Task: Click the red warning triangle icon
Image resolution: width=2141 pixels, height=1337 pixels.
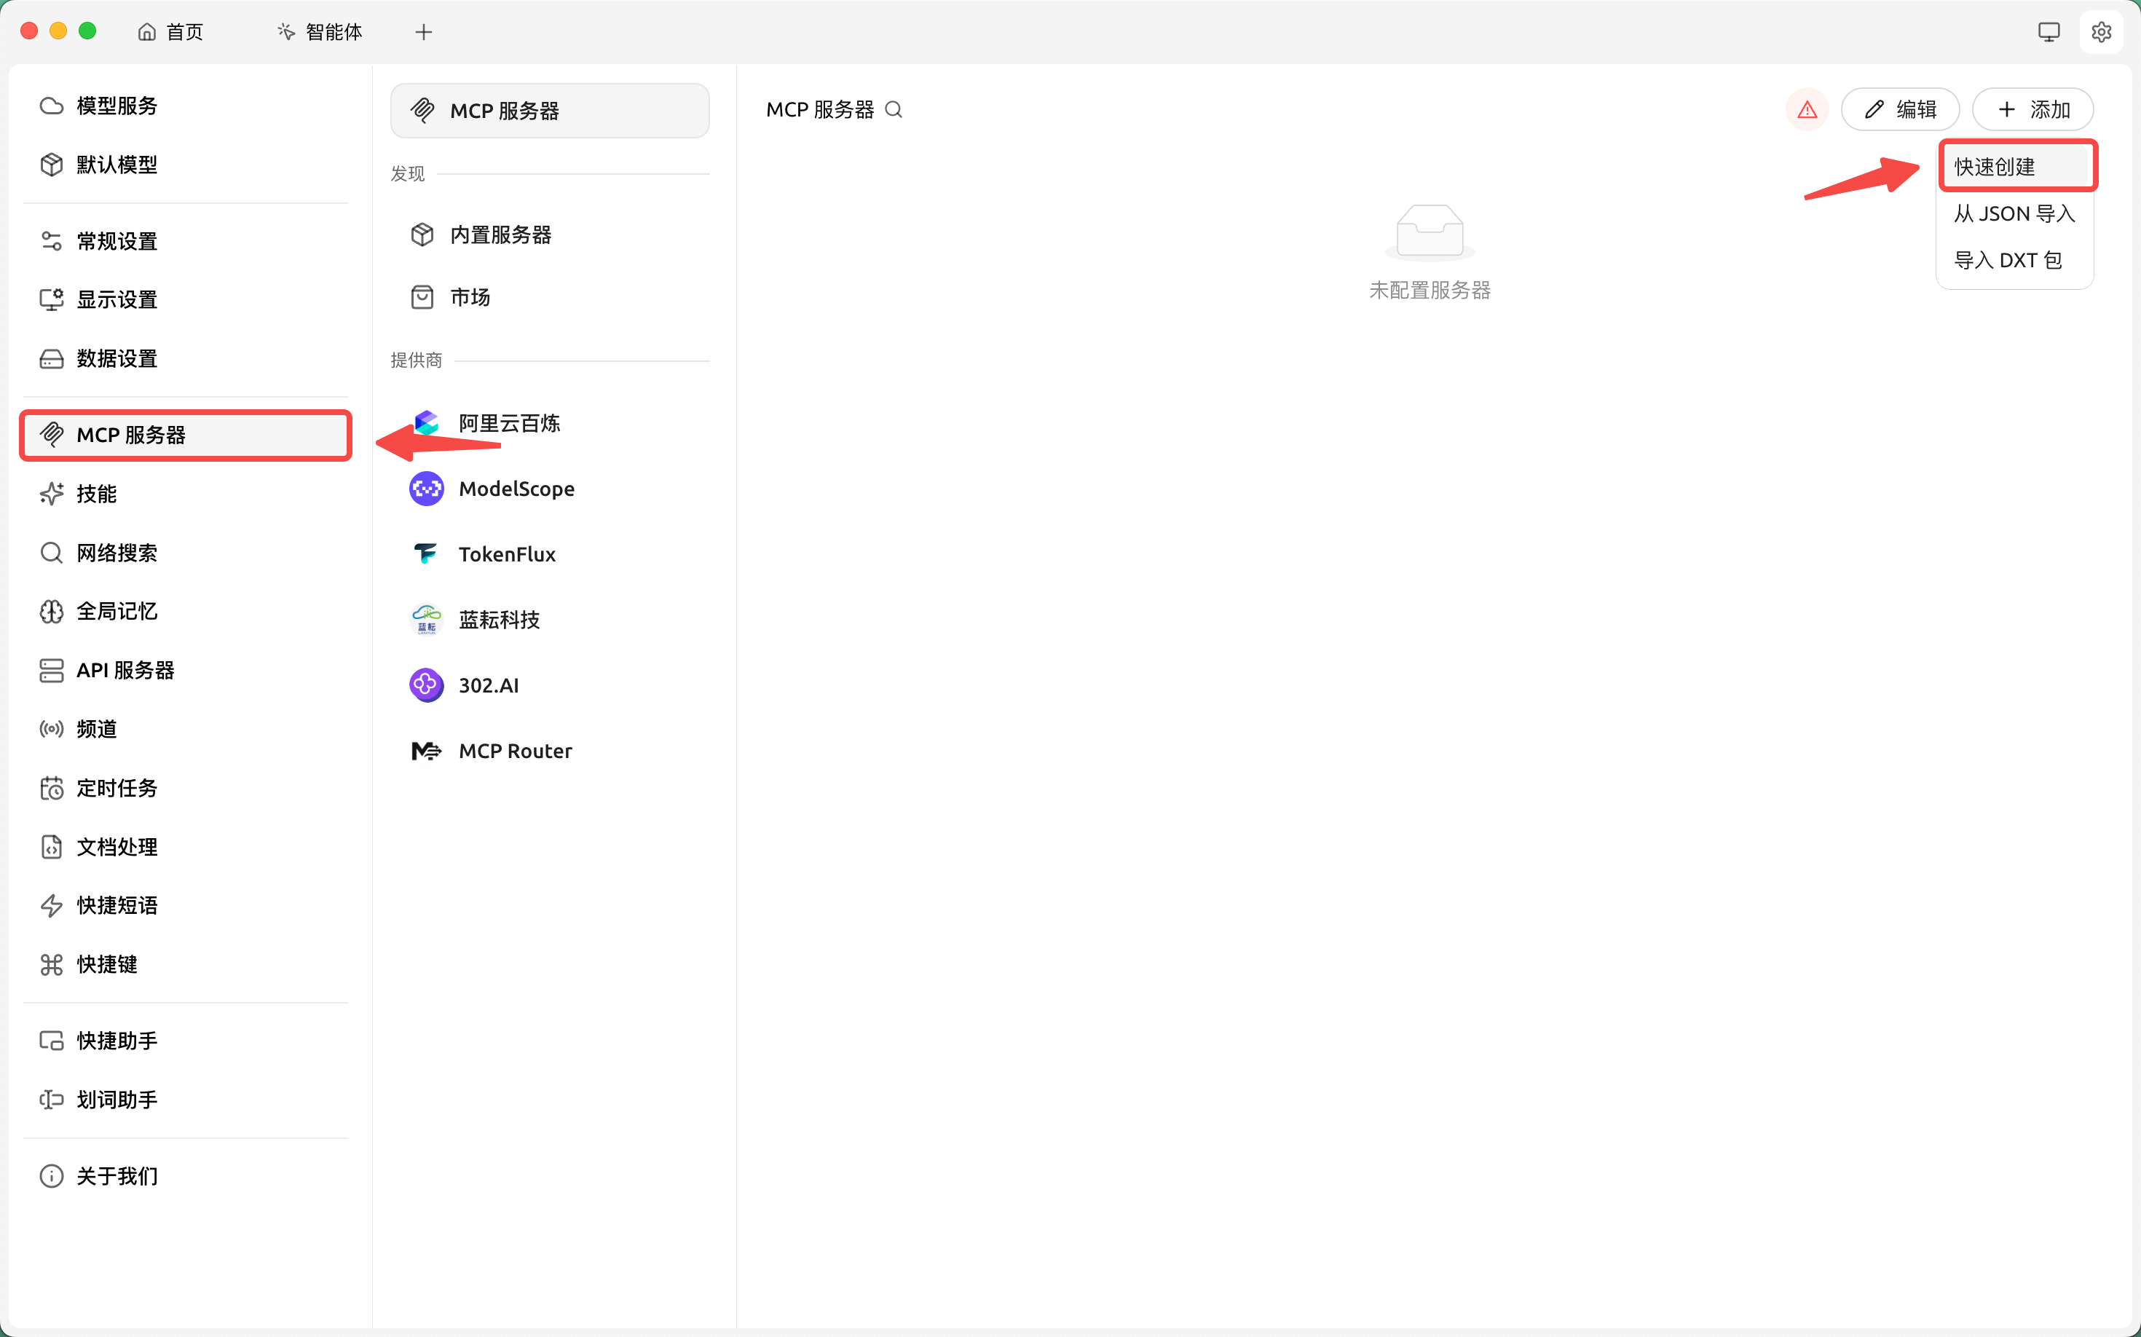Action: coord(1807,110)
